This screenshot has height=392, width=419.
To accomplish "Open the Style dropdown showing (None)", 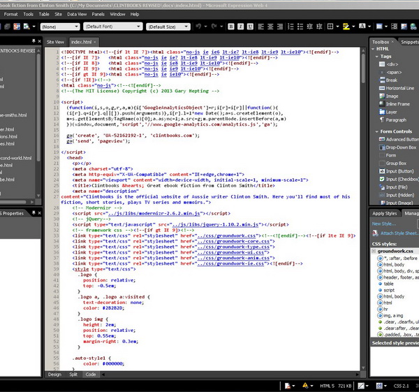I will (60, 27).
